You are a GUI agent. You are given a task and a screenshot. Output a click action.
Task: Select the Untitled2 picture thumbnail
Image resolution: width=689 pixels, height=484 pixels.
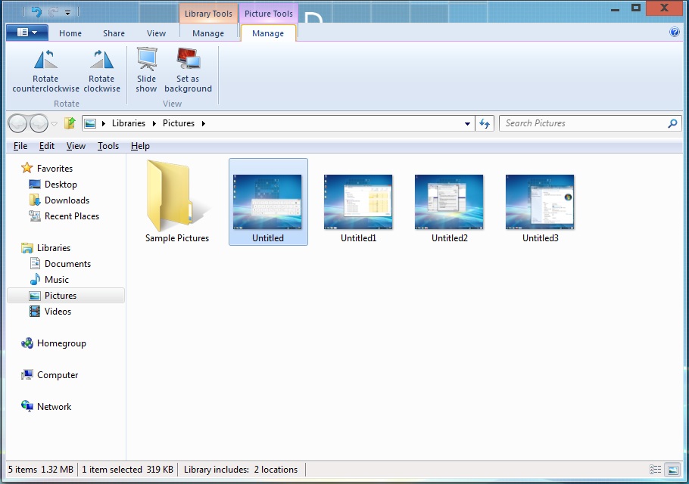tap(449, 209)
